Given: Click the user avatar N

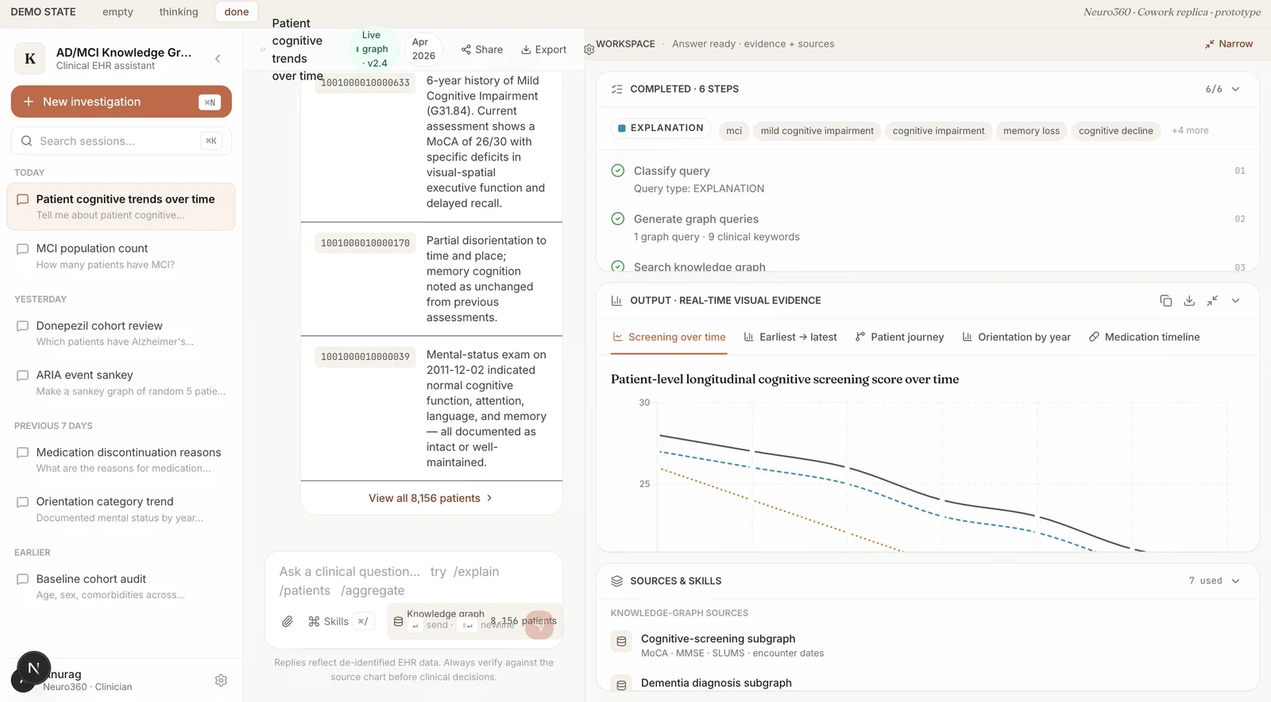Looking at the screenshot, I should pos(33,669).
